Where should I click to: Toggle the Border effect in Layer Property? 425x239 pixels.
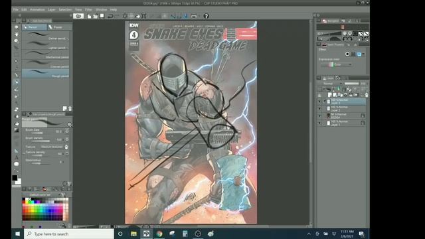[347, 54]
